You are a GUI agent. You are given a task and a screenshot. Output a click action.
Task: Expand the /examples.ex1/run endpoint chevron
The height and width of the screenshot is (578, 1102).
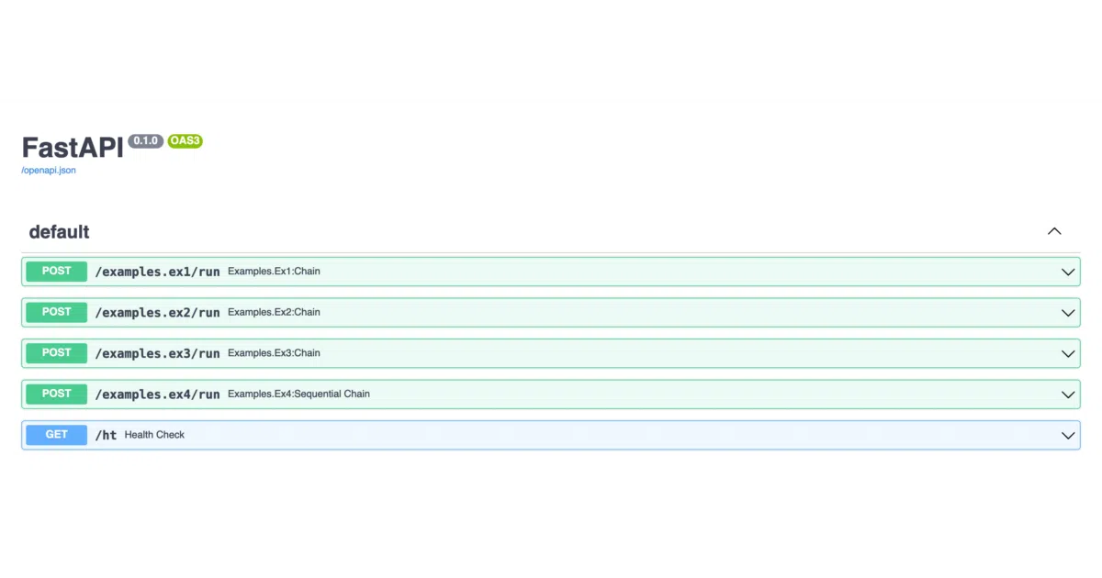click(x=1068, y=272)
